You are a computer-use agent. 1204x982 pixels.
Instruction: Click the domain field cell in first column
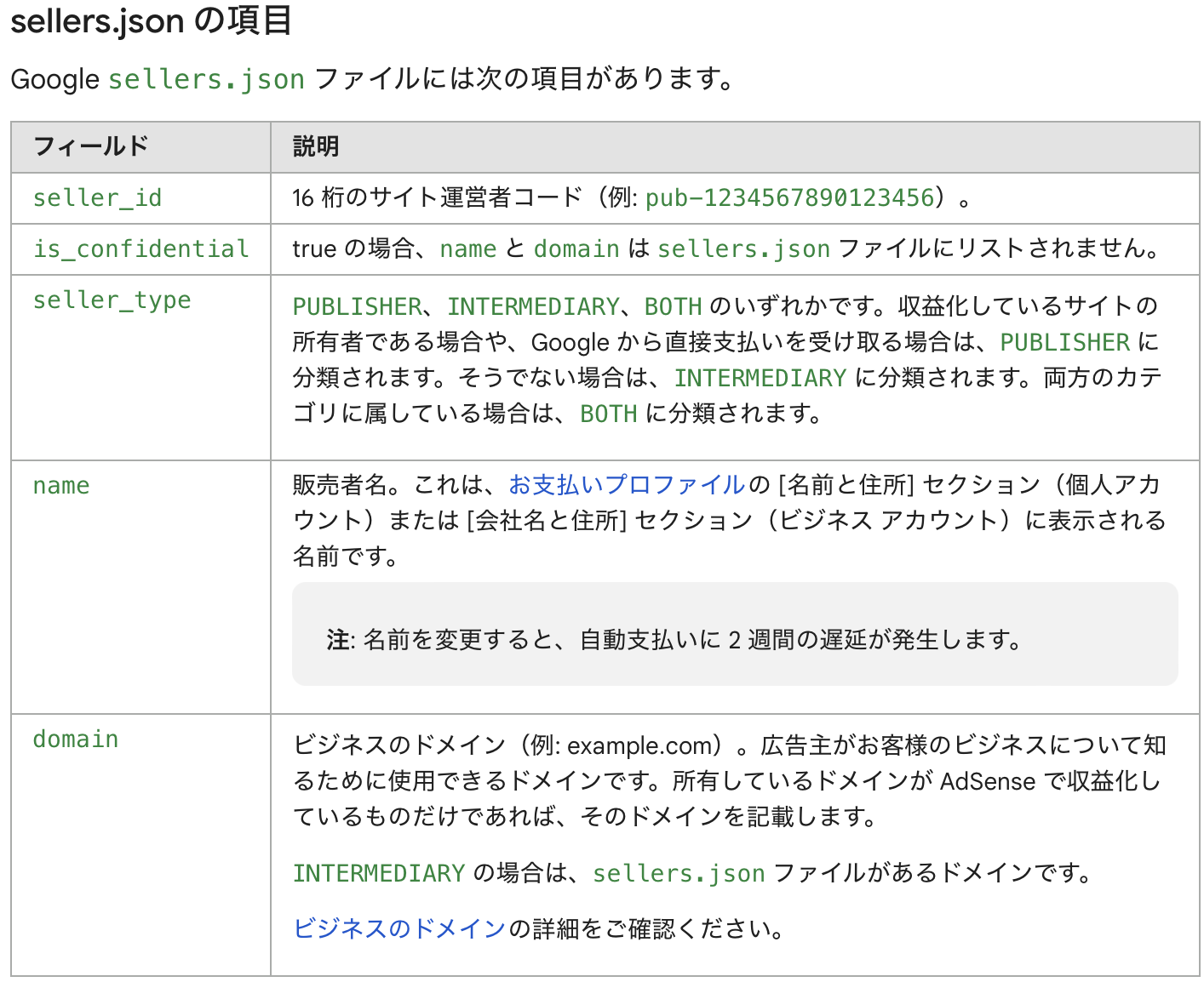point(140,844)
